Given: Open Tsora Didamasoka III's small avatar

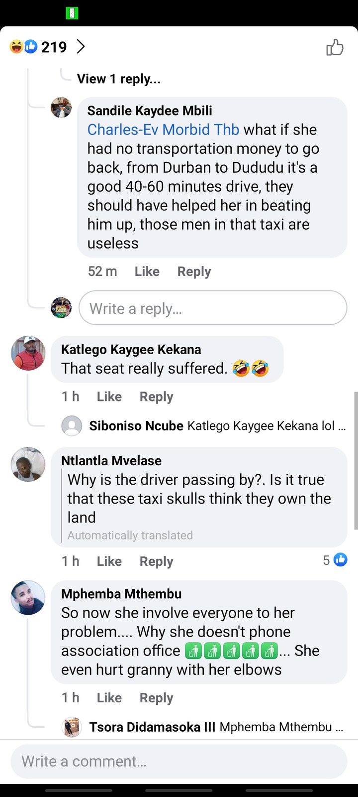Looking at the screenshot, I should coord(72,727).
